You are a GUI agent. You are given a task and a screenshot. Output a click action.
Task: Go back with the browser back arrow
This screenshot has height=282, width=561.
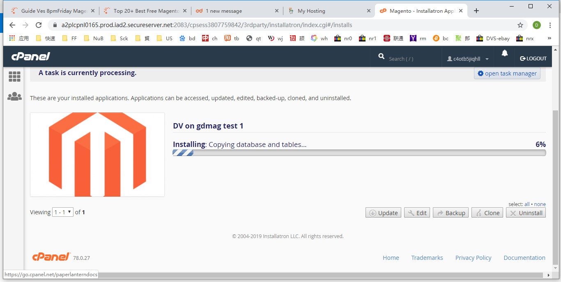12,25
